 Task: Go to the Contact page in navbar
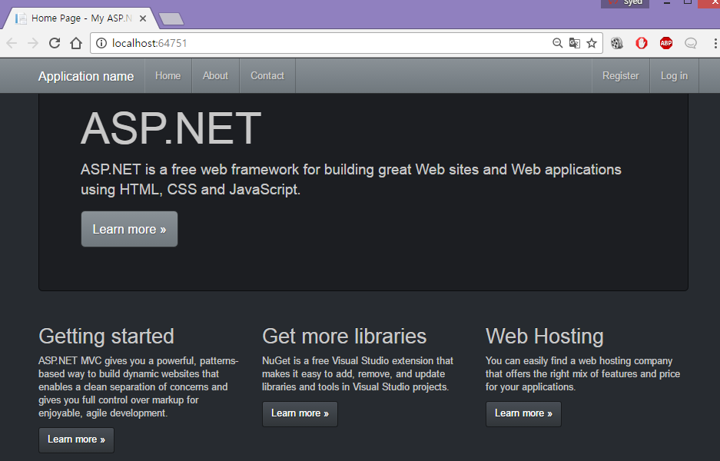(x=267, y=76)
